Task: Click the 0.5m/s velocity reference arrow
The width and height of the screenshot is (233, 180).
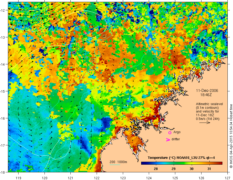Action: (x=205, y=123)
